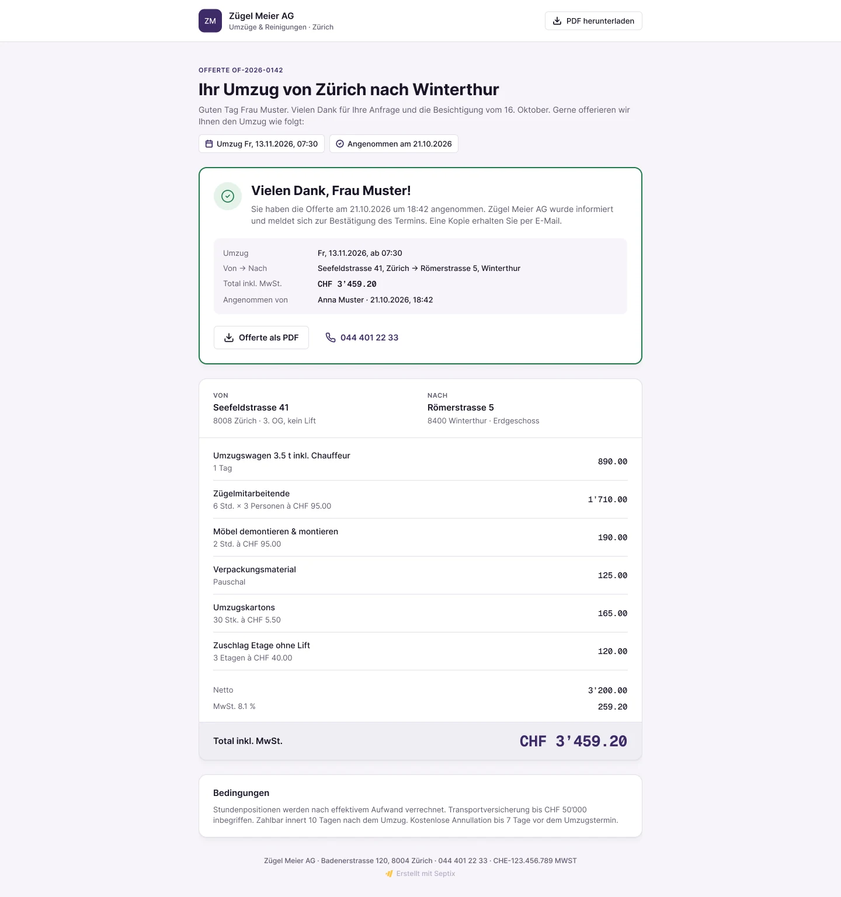Click the phone handset icon
The image size is (841, 897).
(331, 338)
